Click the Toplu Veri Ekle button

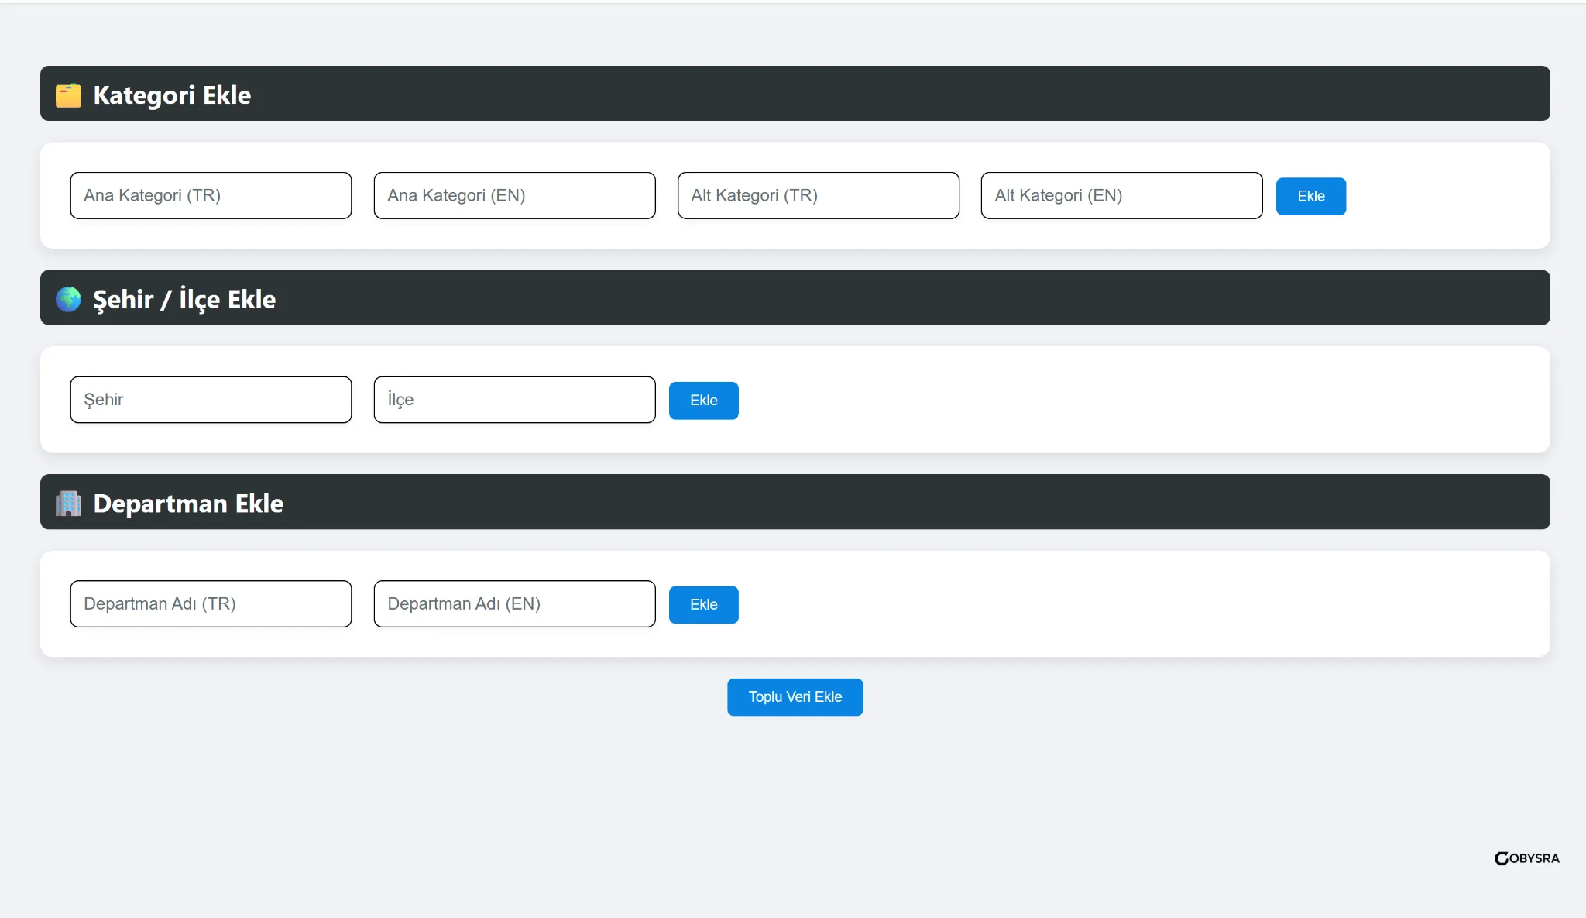point(795,697)
